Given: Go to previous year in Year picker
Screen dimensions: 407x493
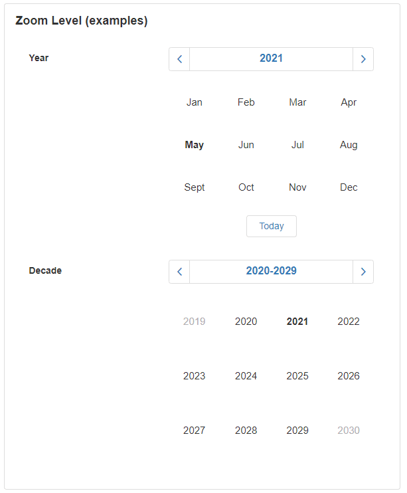Looking at the screenshot, I should click(179, 59).
